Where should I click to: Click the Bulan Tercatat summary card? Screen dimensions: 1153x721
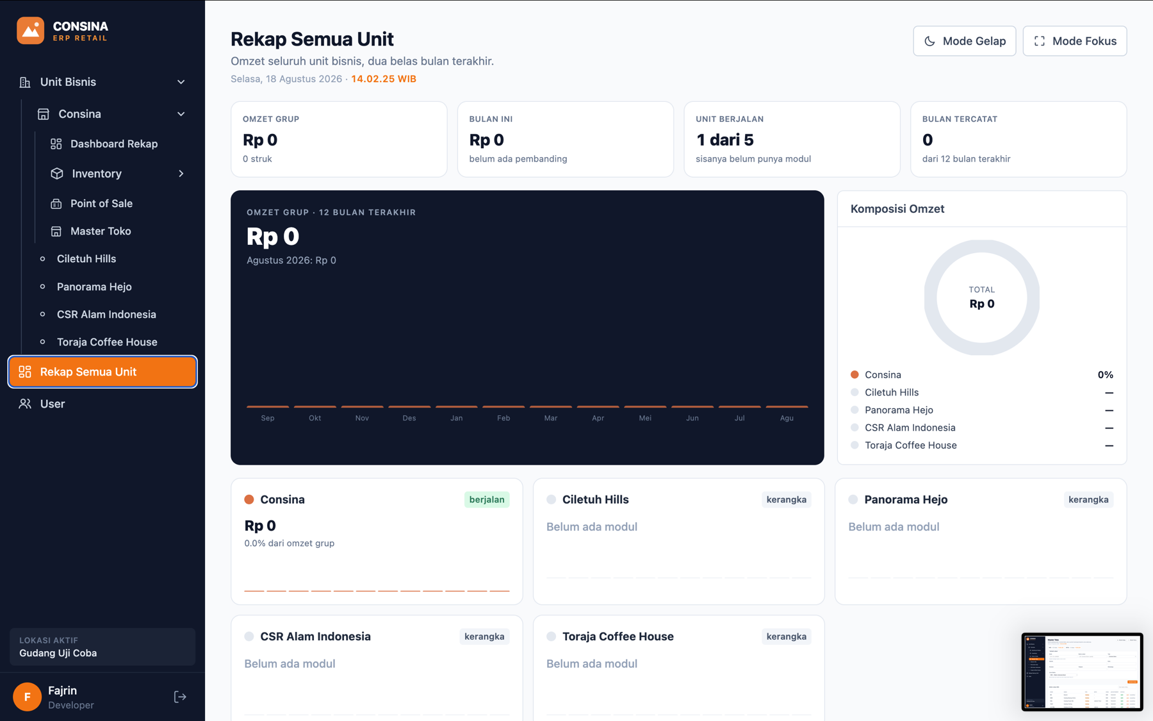pos(1018,139)
